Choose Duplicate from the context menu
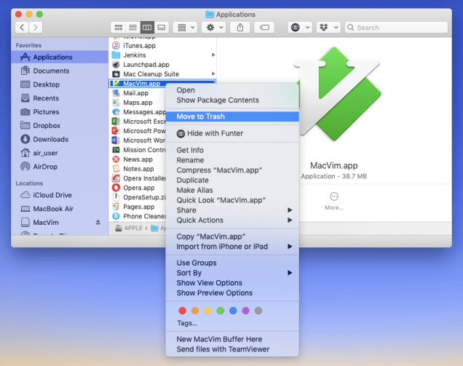The height and width of the screenshot is (366, 463). [x=232, y=180]
